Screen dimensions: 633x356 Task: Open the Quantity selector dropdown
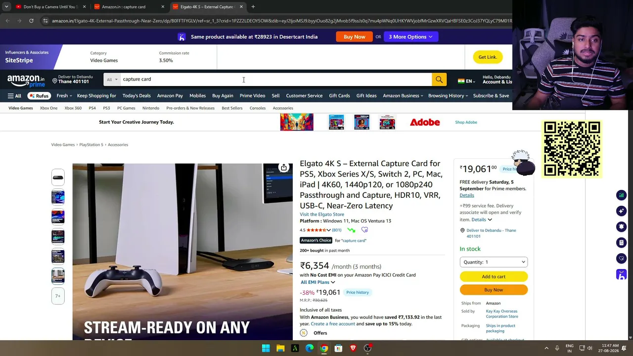pos(494,262)
